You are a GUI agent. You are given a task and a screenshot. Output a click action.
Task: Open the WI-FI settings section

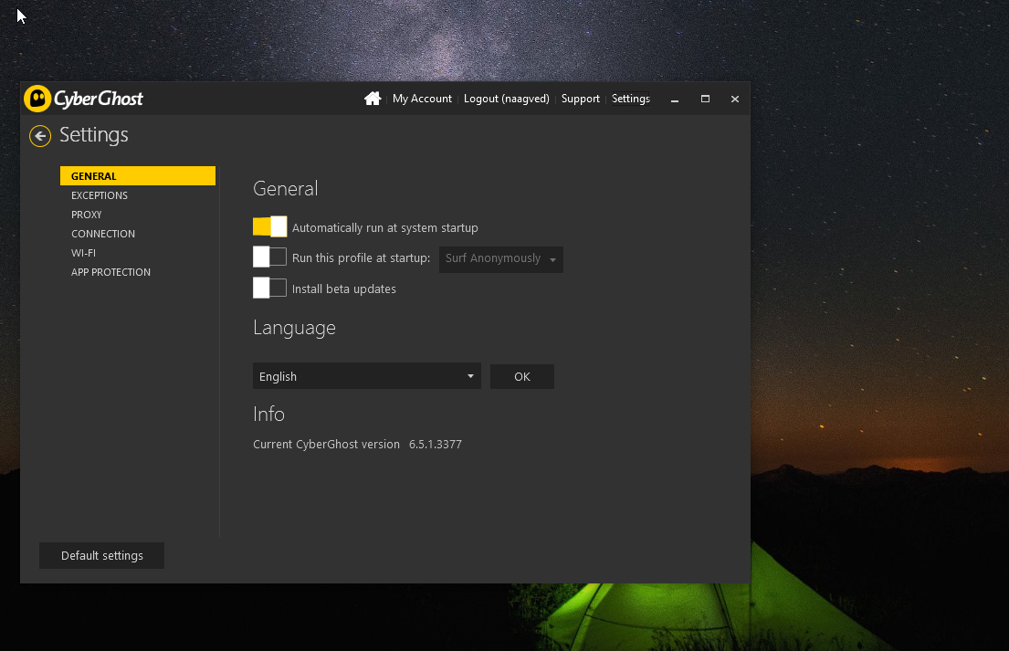click(x=83, y=254)
